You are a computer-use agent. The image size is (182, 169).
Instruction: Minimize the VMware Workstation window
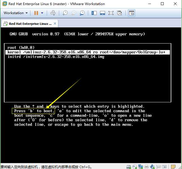(150, 4)
